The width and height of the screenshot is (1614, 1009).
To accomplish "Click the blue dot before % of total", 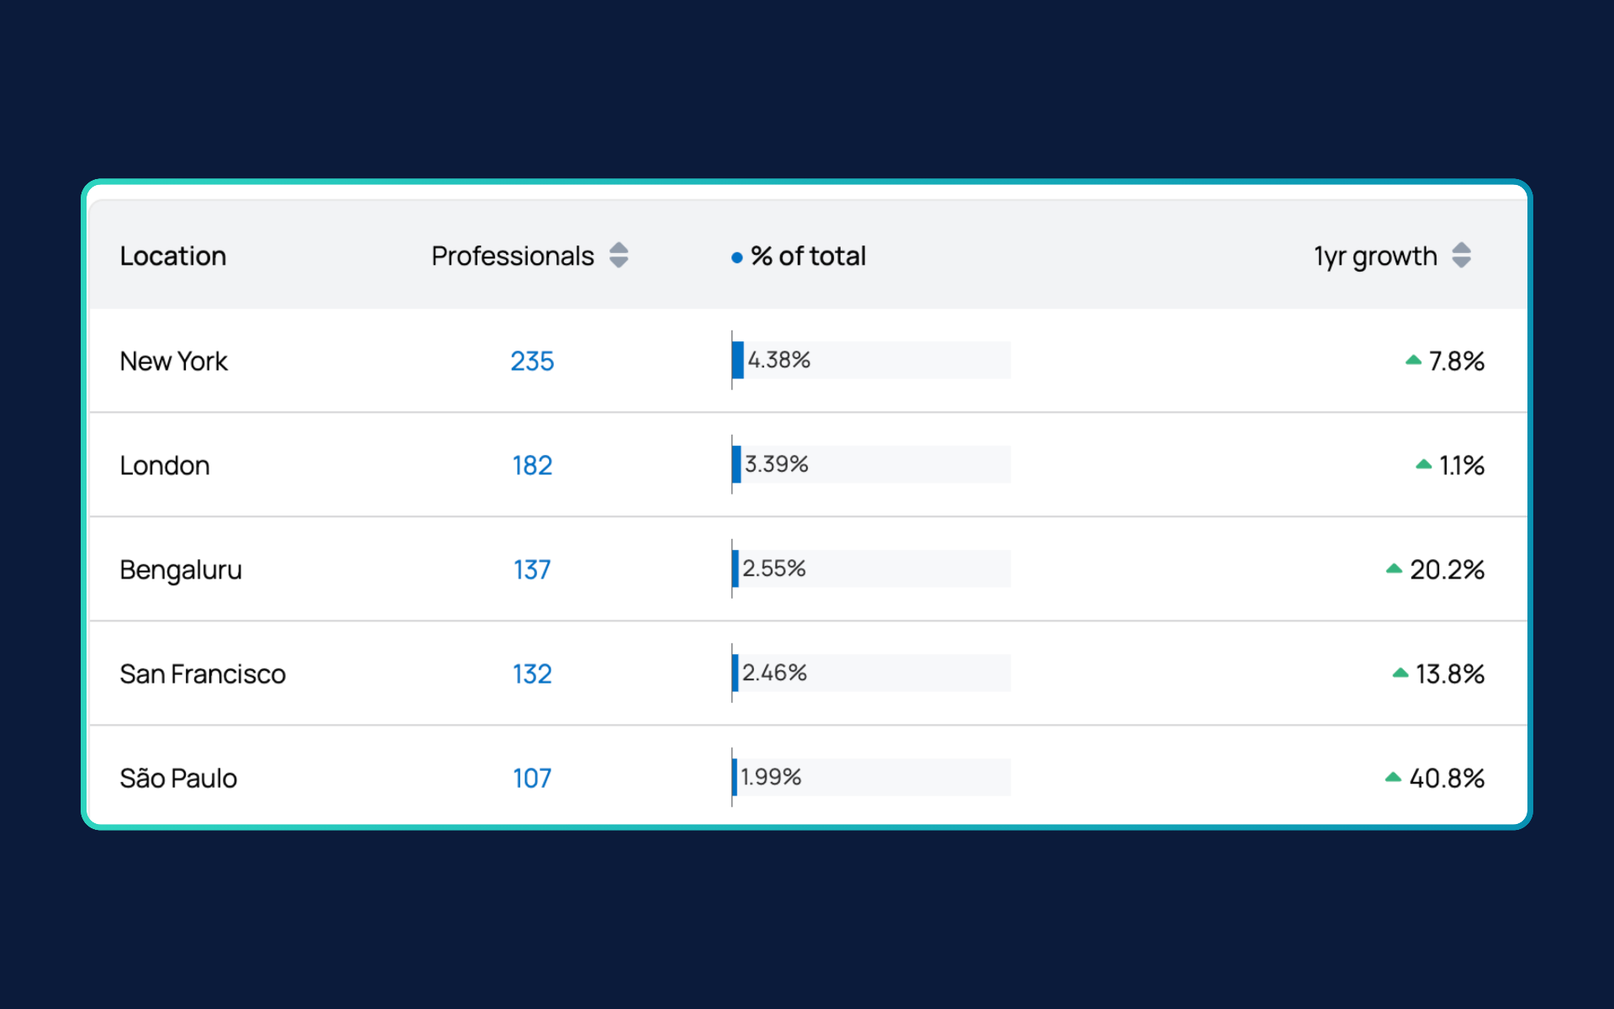I will point(736,257).
